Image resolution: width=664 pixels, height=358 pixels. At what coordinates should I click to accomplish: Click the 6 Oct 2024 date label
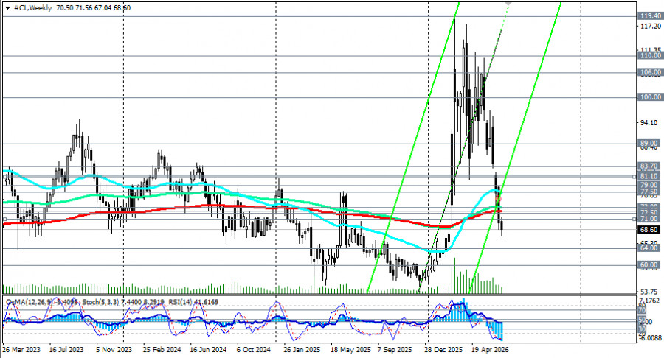click(x=253, y=350)
